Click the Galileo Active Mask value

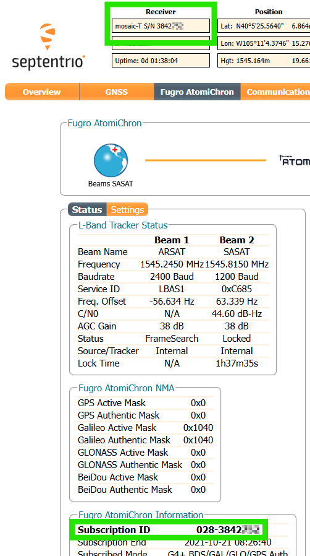pyautogui.click(x=198, y=428)
